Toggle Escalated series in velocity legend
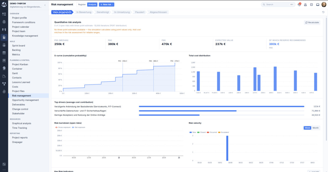Screen dimensions: 328x172 pos(223,132)
